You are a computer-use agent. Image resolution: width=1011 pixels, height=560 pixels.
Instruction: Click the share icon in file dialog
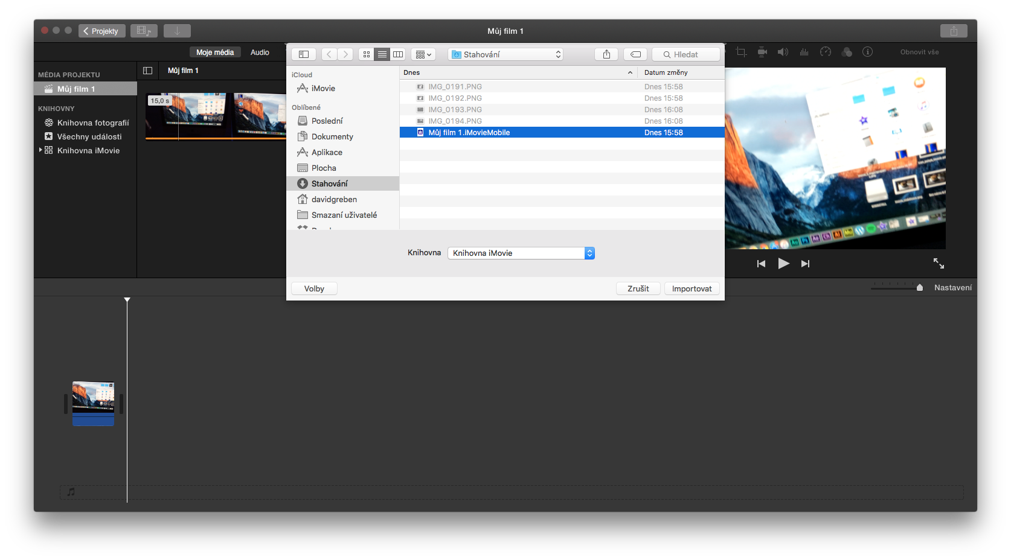click(606, 54)
